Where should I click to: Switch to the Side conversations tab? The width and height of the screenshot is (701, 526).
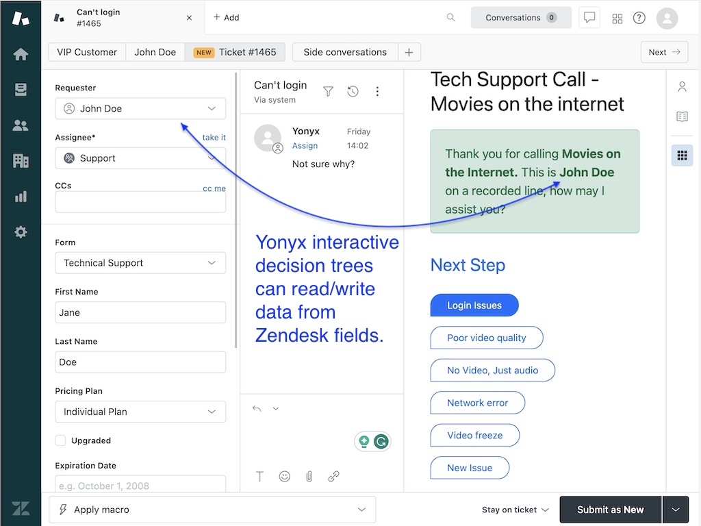click(x=344, y=51)
